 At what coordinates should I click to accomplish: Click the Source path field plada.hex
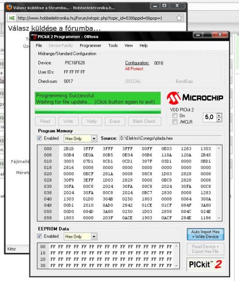tap(170, 138)
